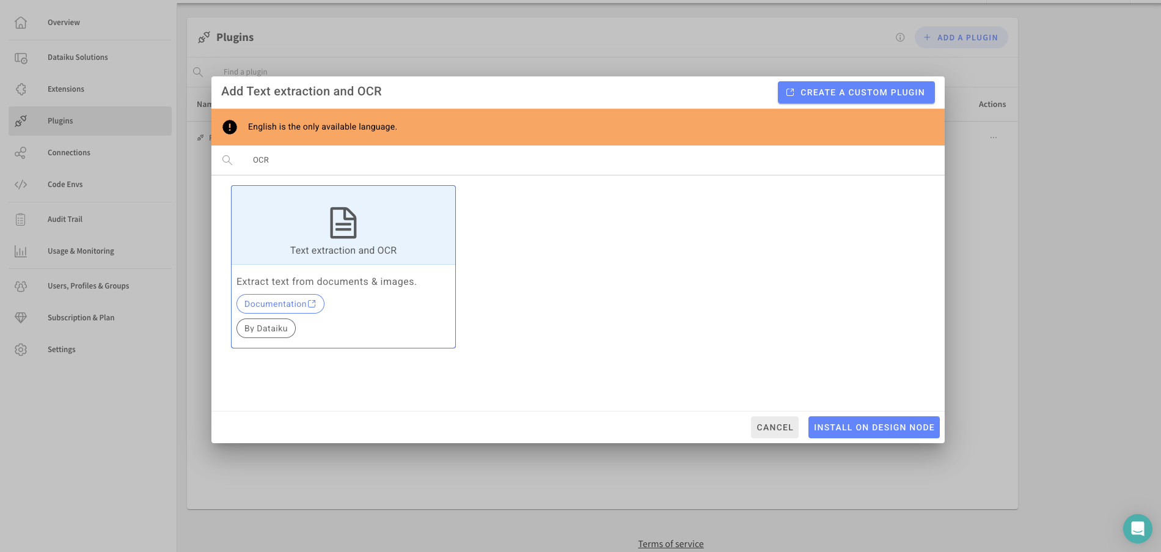Click the info icon beside Add a Plugin

click(x=900, y=37)
